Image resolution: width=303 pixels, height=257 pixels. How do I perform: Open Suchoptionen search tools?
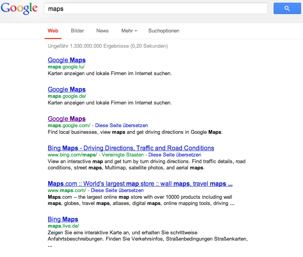tap(164, 31)
